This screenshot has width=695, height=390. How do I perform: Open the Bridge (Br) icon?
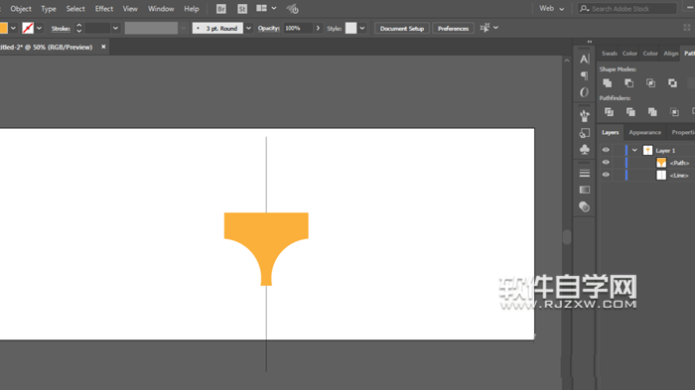coord(220,9)
